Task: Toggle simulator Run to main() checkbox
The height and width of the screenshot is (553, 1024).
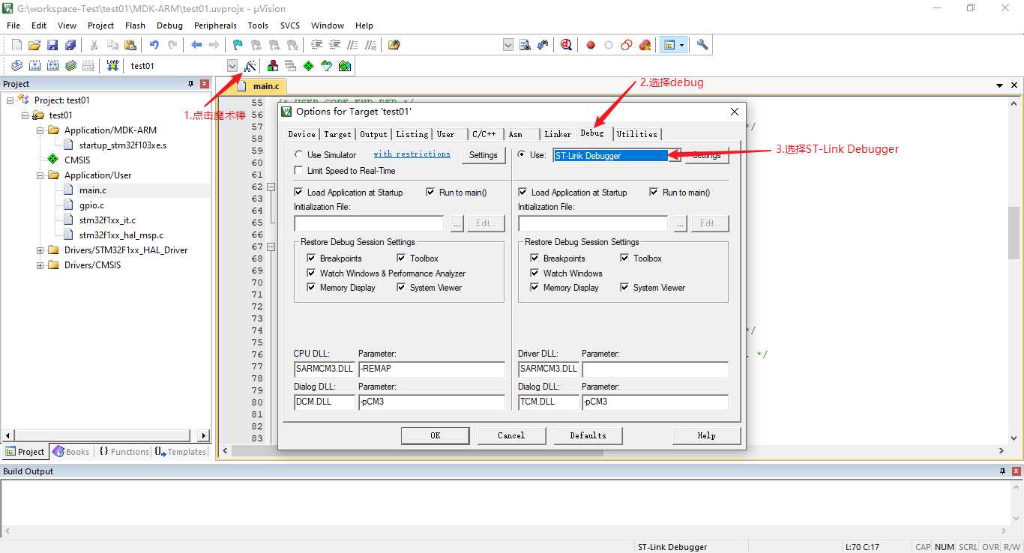Action: click(430, 193)
